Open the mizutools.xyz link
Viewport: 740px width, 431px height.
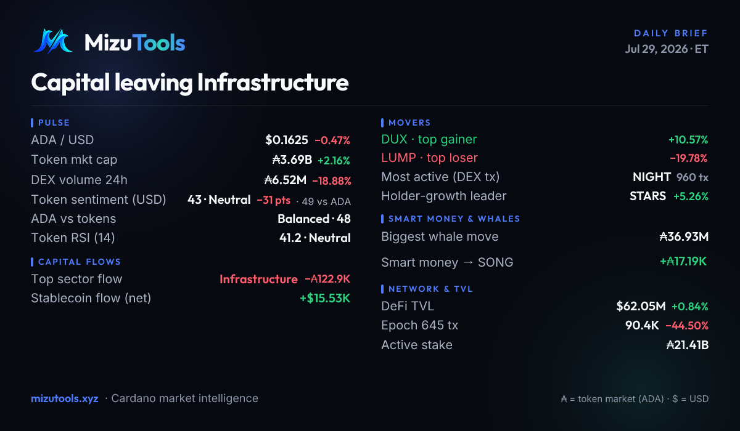click(65, 398)
